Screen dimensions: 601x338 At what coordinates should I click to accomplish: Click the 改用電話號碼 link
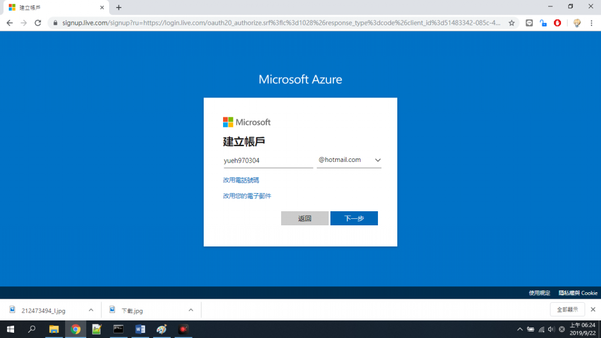coord(241,180)
